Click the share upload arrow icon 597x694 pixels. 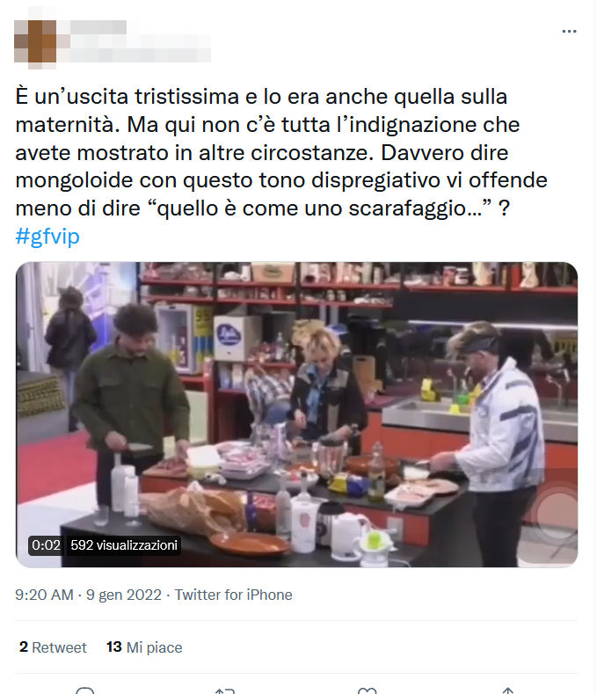508,690
